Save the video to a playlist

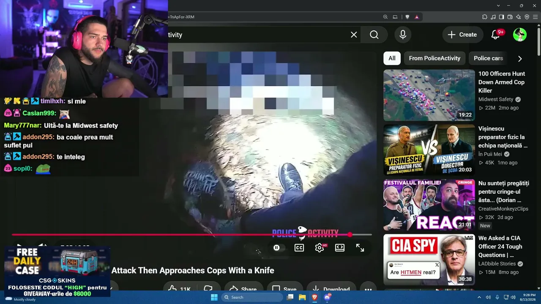click(284, 289)
